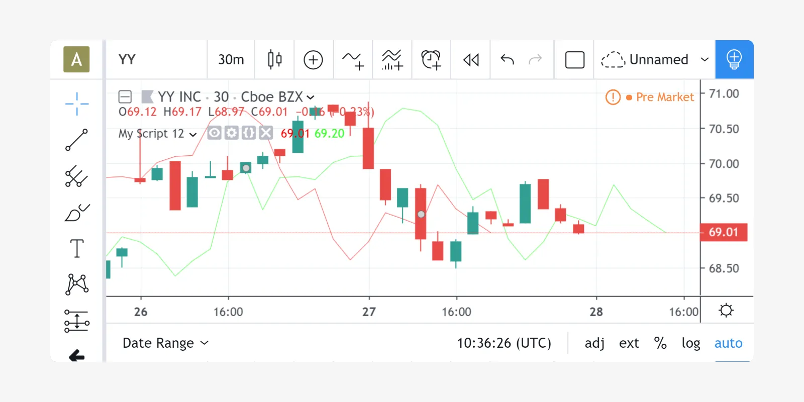This screenshot has width=804, height=402.
Task: Toggle auto scale option
Action: [728, 343]
